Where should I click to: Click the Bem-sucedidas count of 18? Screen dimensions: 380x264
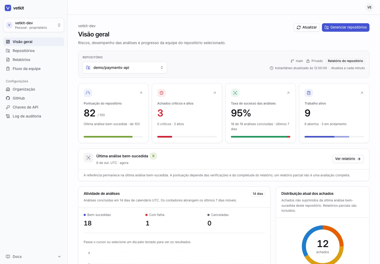[88, 223]
